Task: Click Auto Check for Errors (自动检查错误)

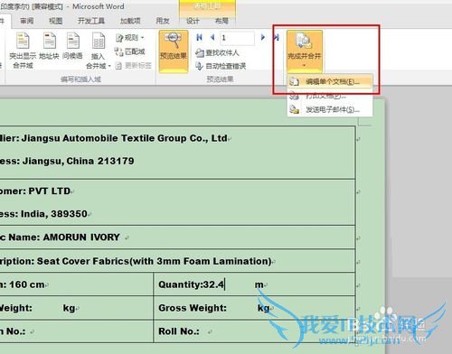Action: 221,66
